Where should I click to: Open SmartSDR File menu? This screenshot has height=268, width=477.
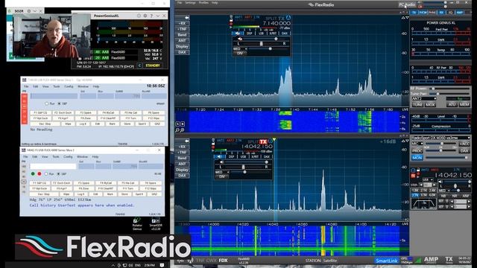point(180,3)
